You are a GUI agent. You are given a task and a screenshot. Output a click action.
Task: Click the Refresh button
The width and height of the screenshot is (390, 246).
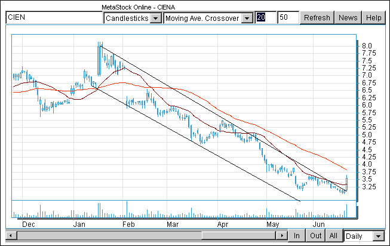coord(317,18)
